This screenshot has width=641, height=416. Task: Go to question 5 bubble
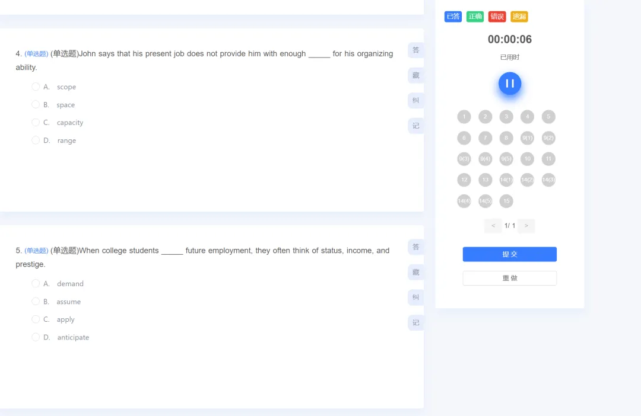click(x=548, y=117)
